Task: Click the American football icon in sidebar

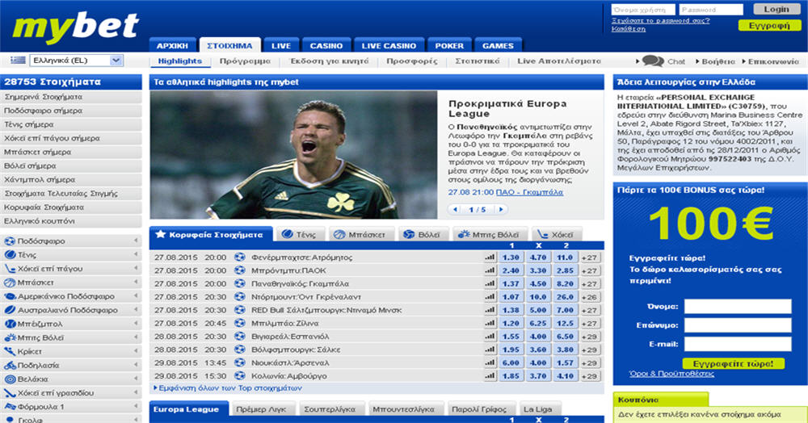Action: point(10,296)
